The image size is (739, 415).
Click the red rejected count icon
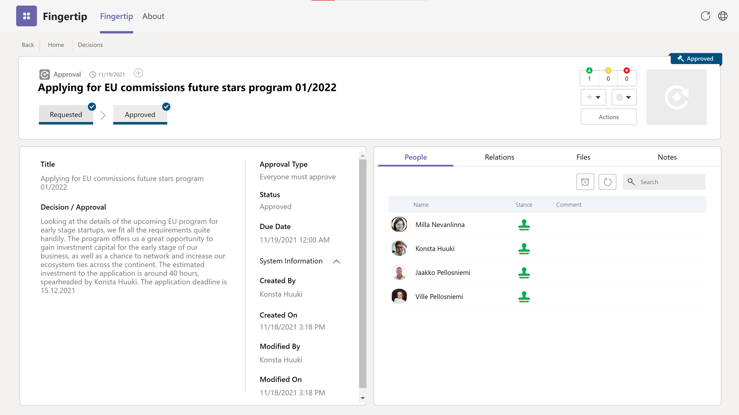[627, 70]
